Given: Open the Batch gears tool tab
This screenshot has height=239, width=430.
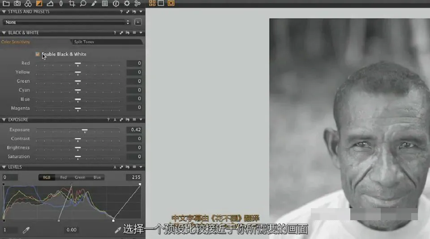Looking at the screenshot, I should (x=138, y=3).
